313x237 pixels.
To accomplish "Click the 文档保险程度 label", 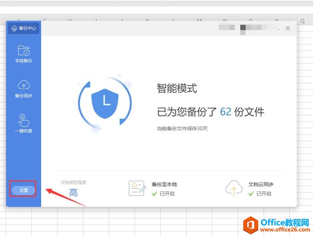I will pyautogui.click(x=73, y=182).
